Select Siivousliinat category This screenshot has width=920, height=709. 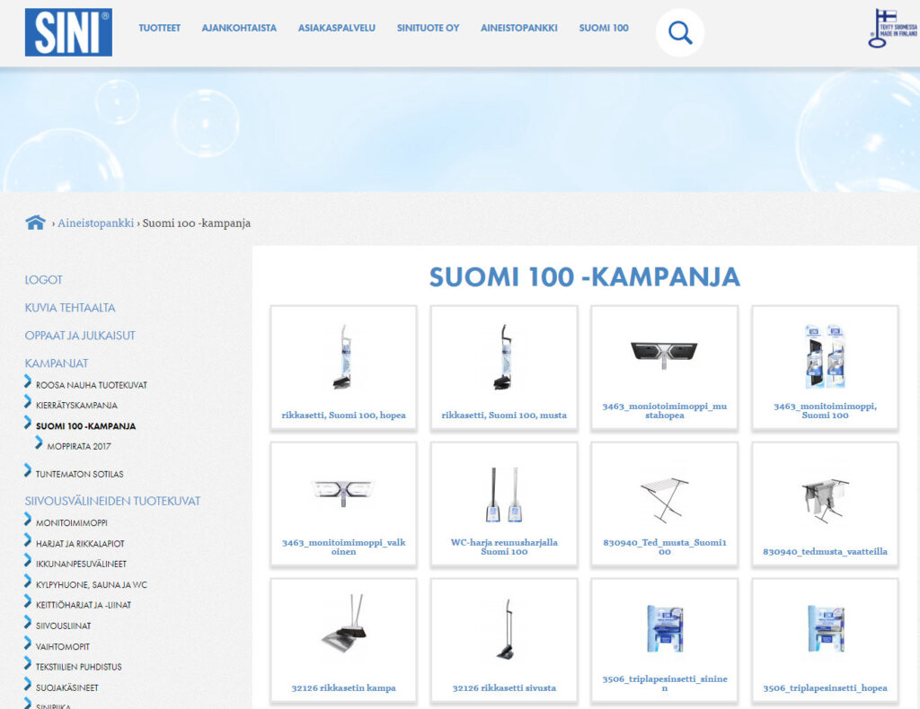click(64, 626)
